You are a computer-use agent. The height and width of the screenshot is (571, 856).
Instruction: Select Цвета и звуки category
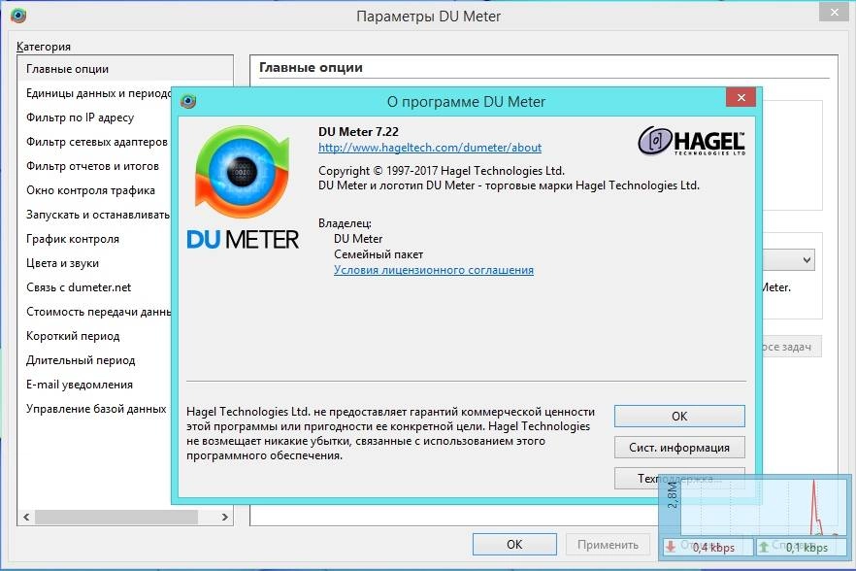point(95,263)
